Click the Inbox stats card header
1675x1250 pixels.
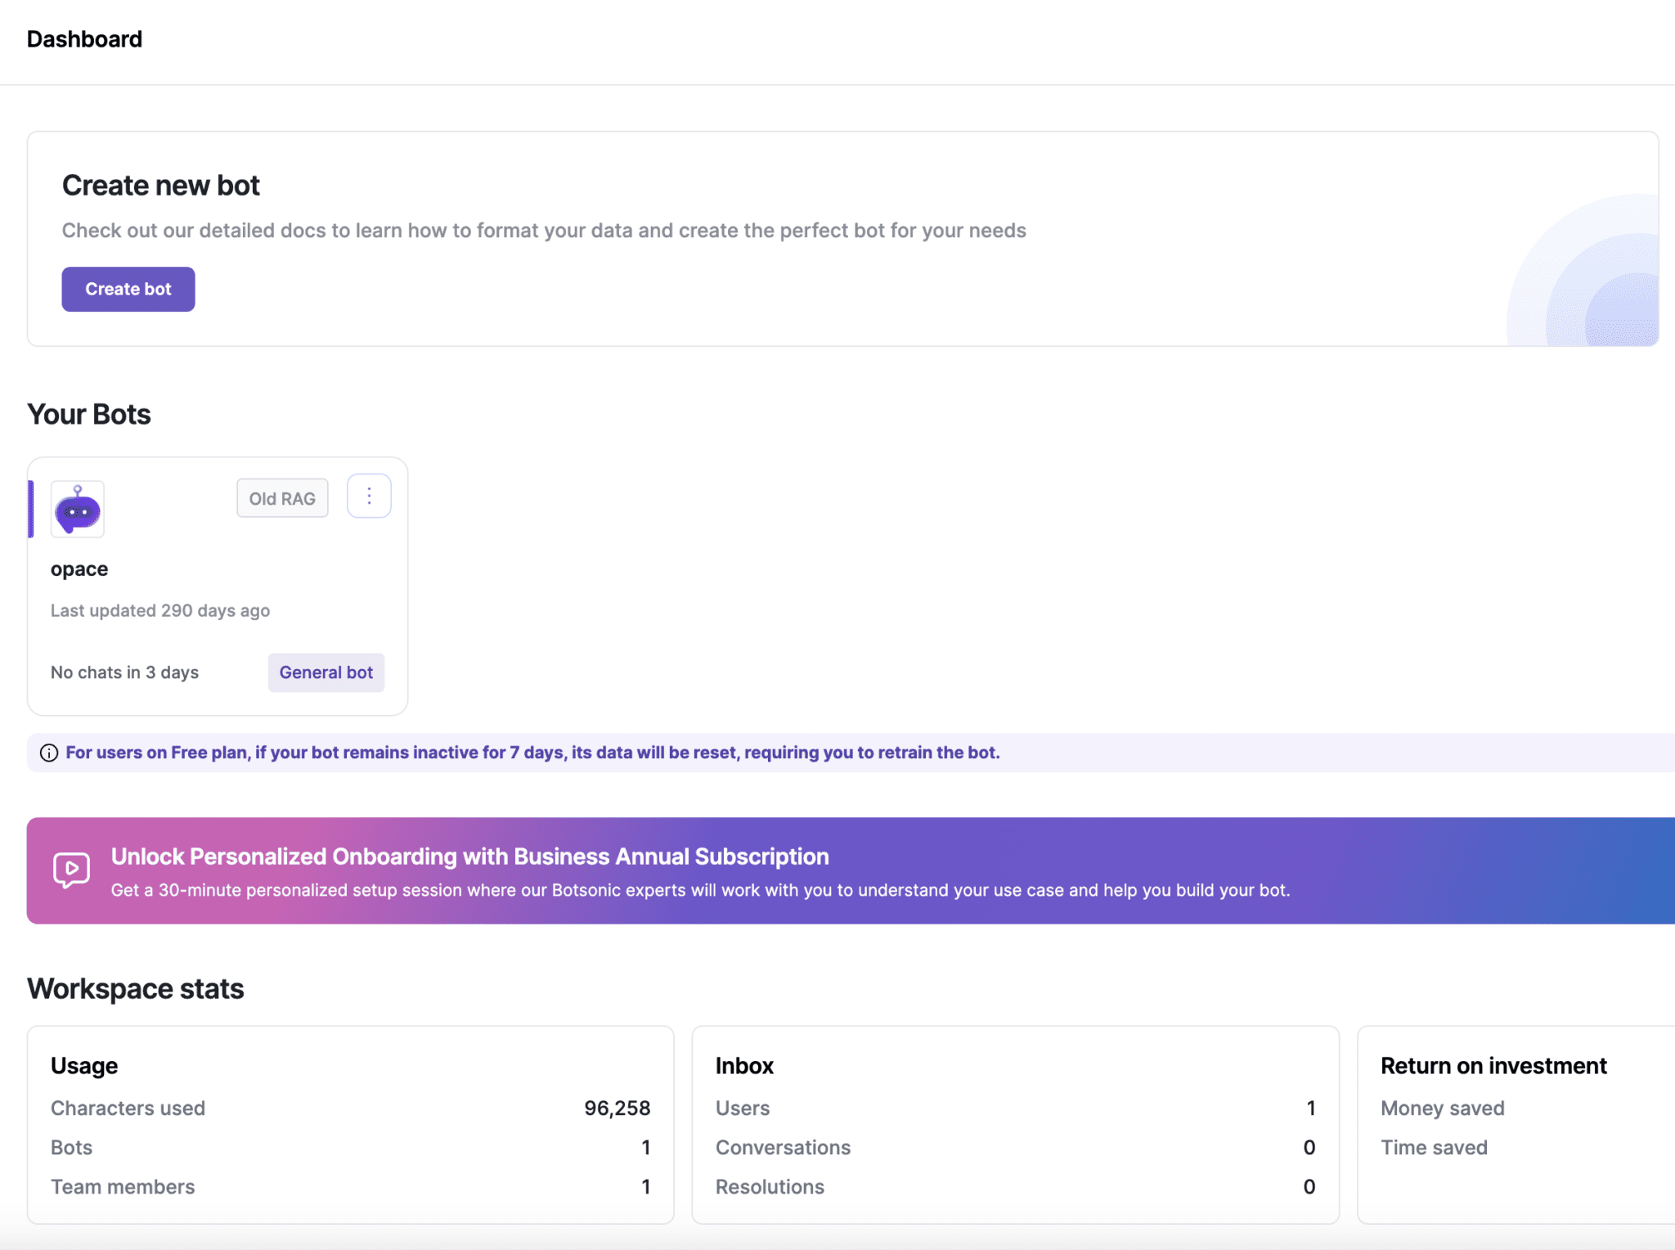coord(743,1065)
